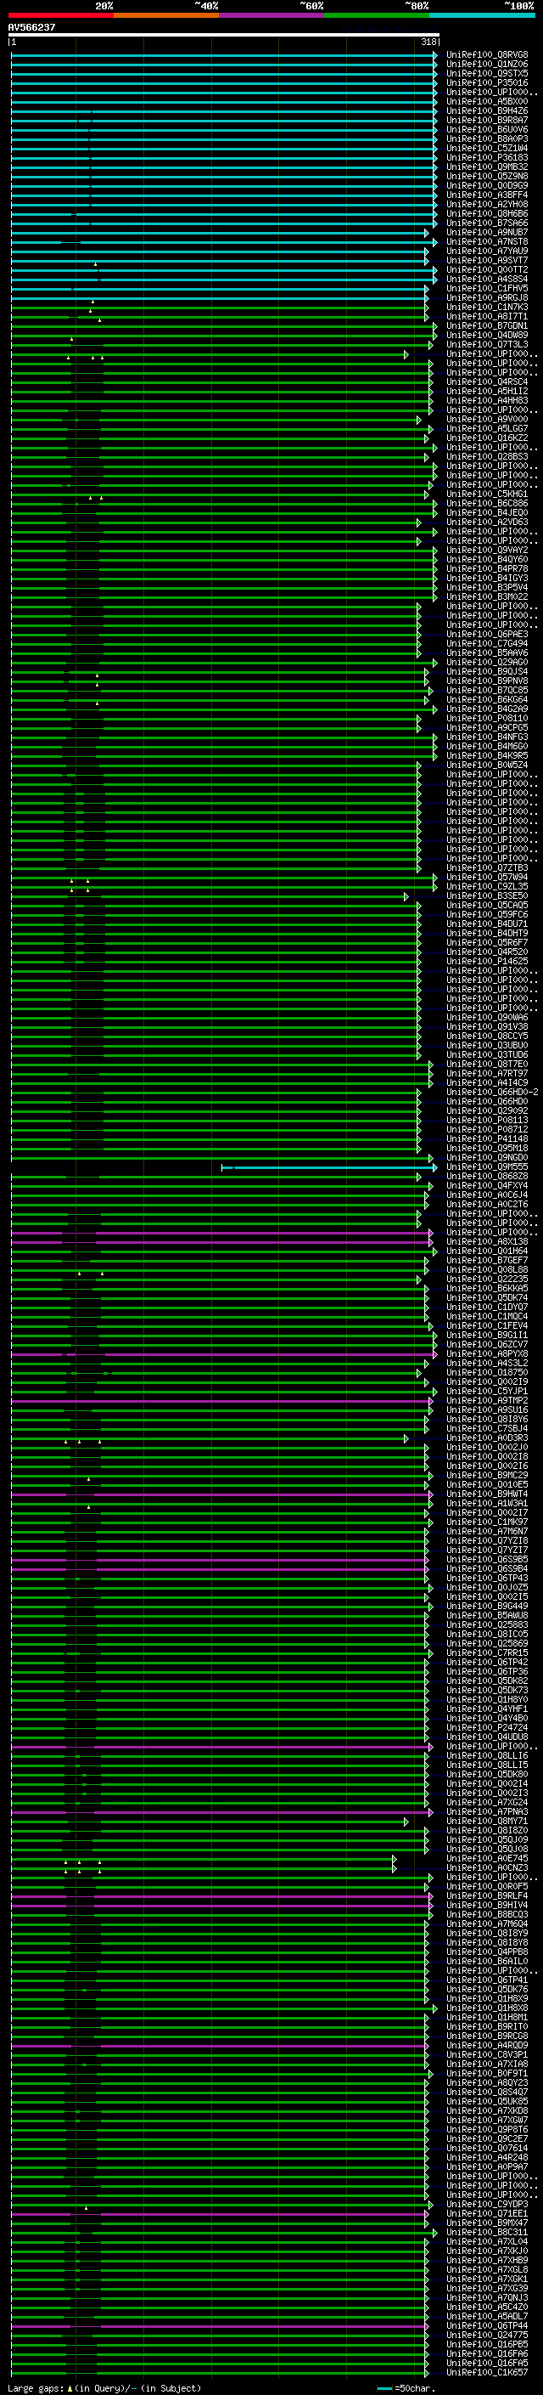Select hit UniRef100_Q01H64

pos(487,1251)
